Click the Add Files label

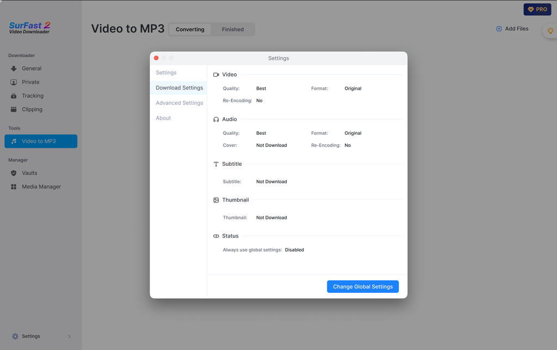tap(517, 29)
